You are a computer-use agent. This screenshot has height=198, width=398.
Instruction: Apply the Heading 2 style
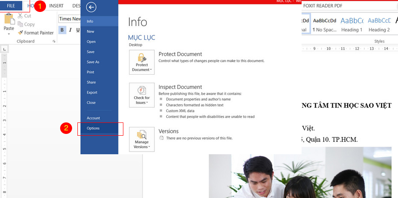379,25
